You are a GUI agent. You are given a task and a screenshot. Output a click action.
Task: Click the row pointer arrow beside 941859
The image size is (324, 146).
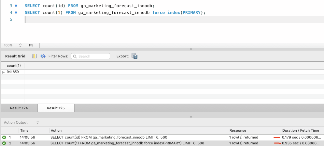pyautogui.click(x=3, y=72)
